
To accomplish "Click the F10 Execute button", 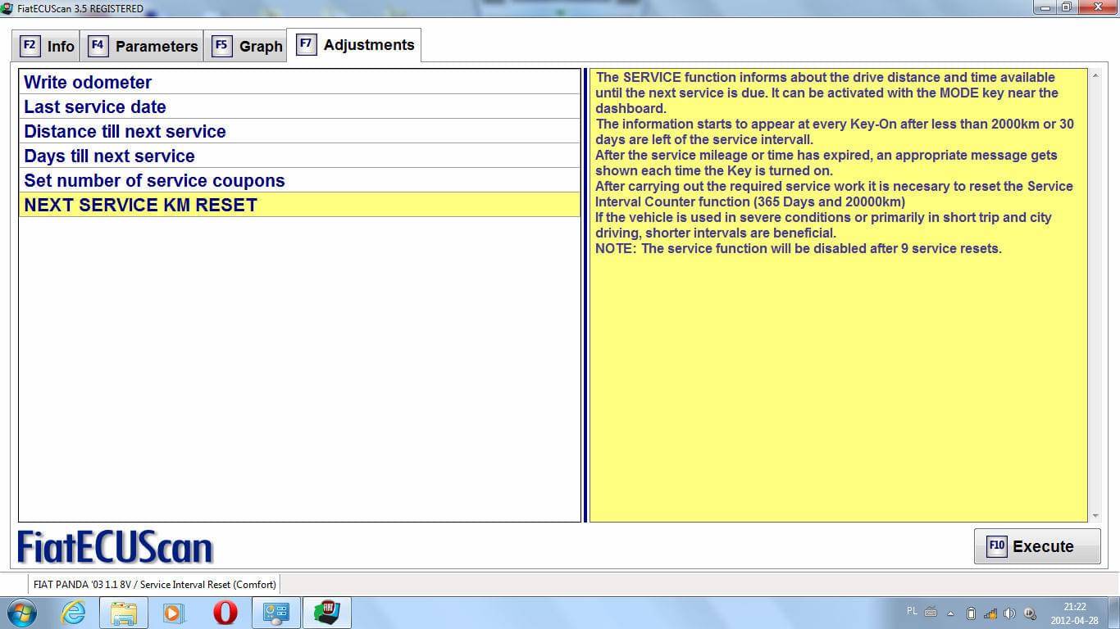I will click(x=1037, y=546).
